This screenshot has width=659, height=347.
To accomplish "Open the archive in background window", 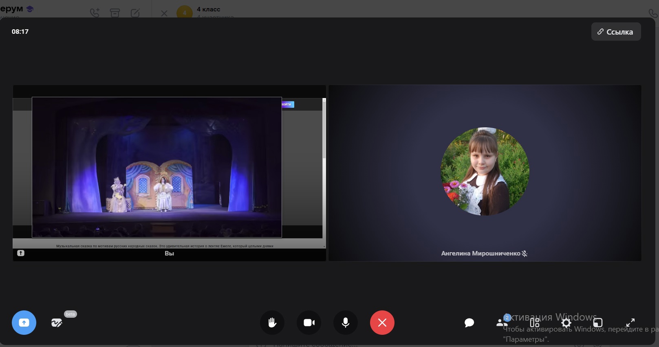I will tap(115, 13).
